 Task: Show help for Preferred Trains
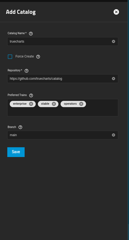(x=31, y=95)
